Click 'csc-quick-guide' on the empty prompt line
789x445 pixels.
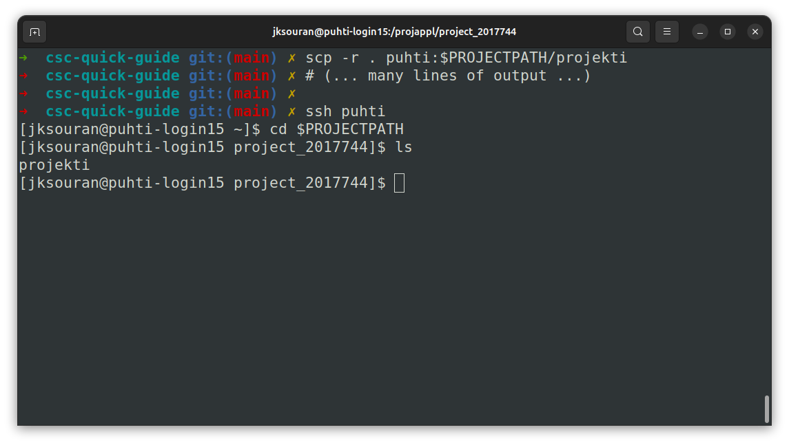[112, 94]
